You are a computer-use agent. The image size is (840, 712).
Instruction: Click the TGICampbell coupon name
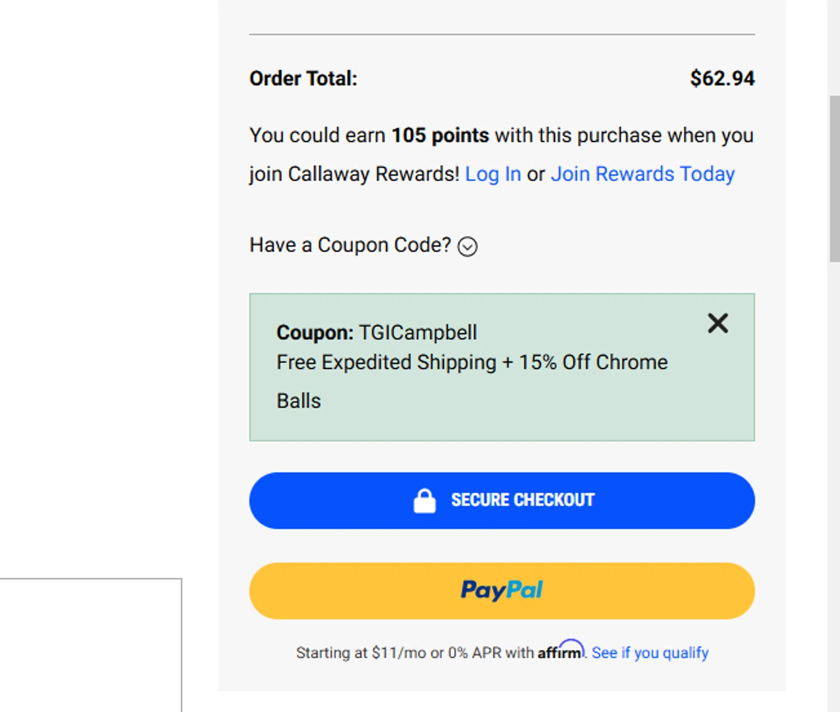click(x=418, y=332)
